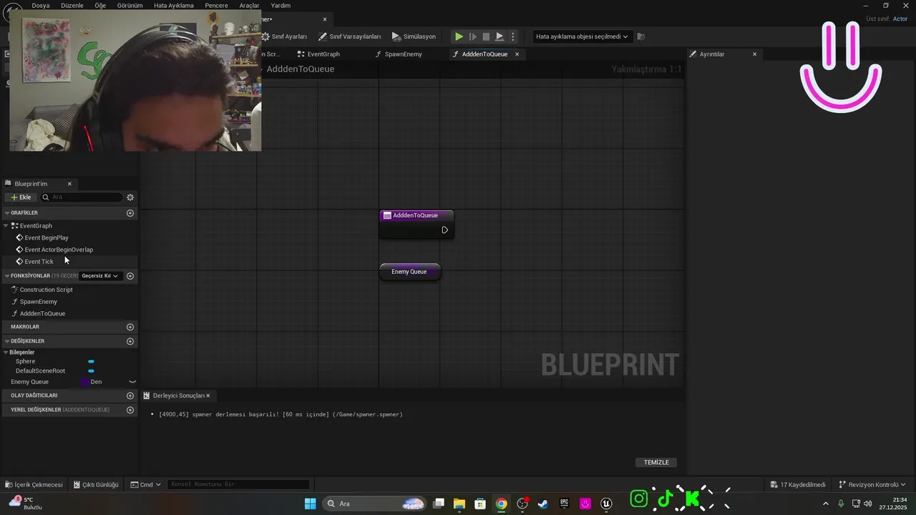Open Unreal Engine taskbar icon
Image resolution: width=916 pixels, height=515 pixels.
[606, 504]
